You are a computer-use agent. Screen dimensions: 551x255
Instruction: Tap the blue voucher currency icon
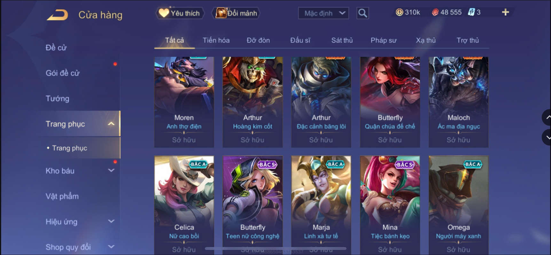tap(471, 12)
